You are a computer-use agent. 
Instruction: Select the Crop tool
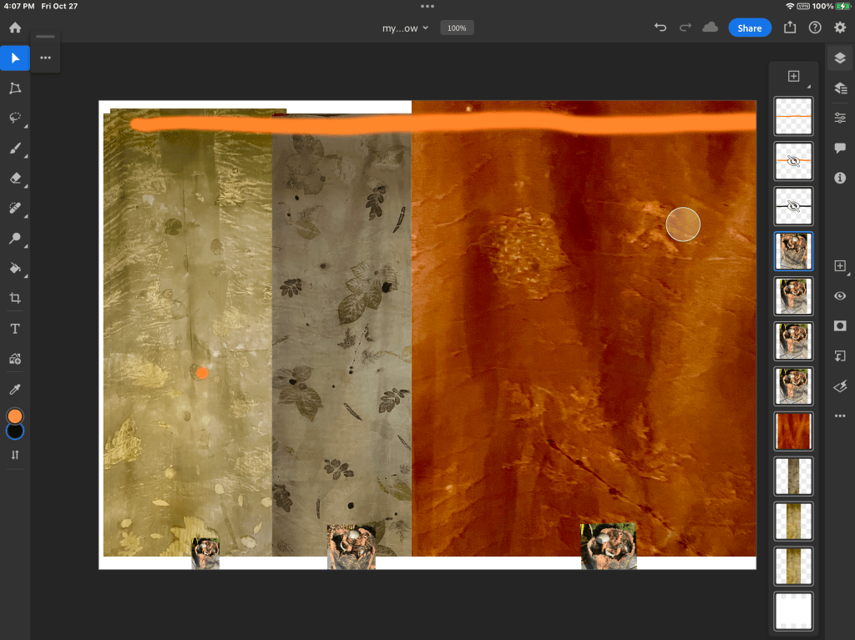click(x=15, y=298)
